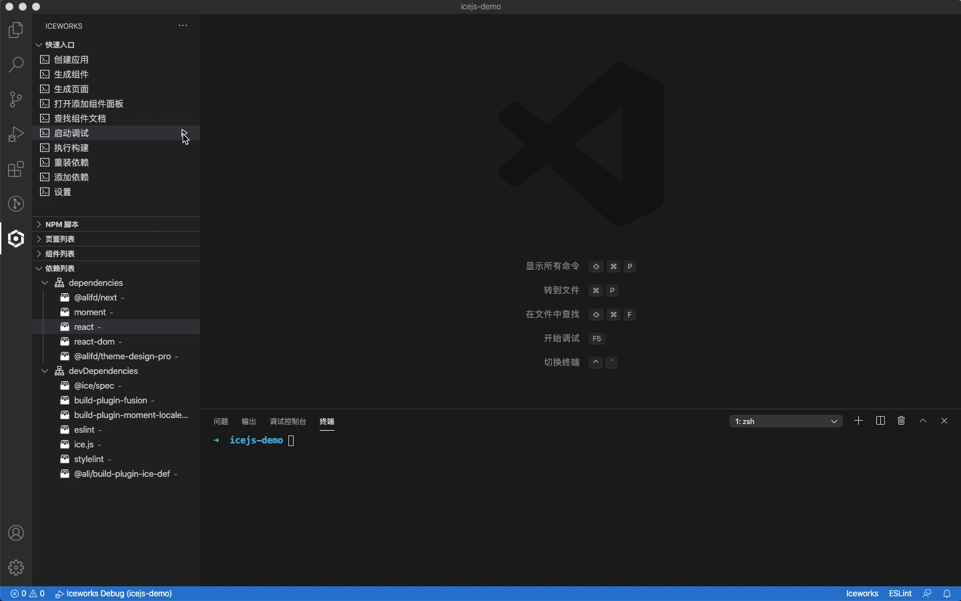Image resolution: width=961 pixels, height=601 pixels.
Task: Switch to the 调试控制台 tab
Action: tap(288, 421)
